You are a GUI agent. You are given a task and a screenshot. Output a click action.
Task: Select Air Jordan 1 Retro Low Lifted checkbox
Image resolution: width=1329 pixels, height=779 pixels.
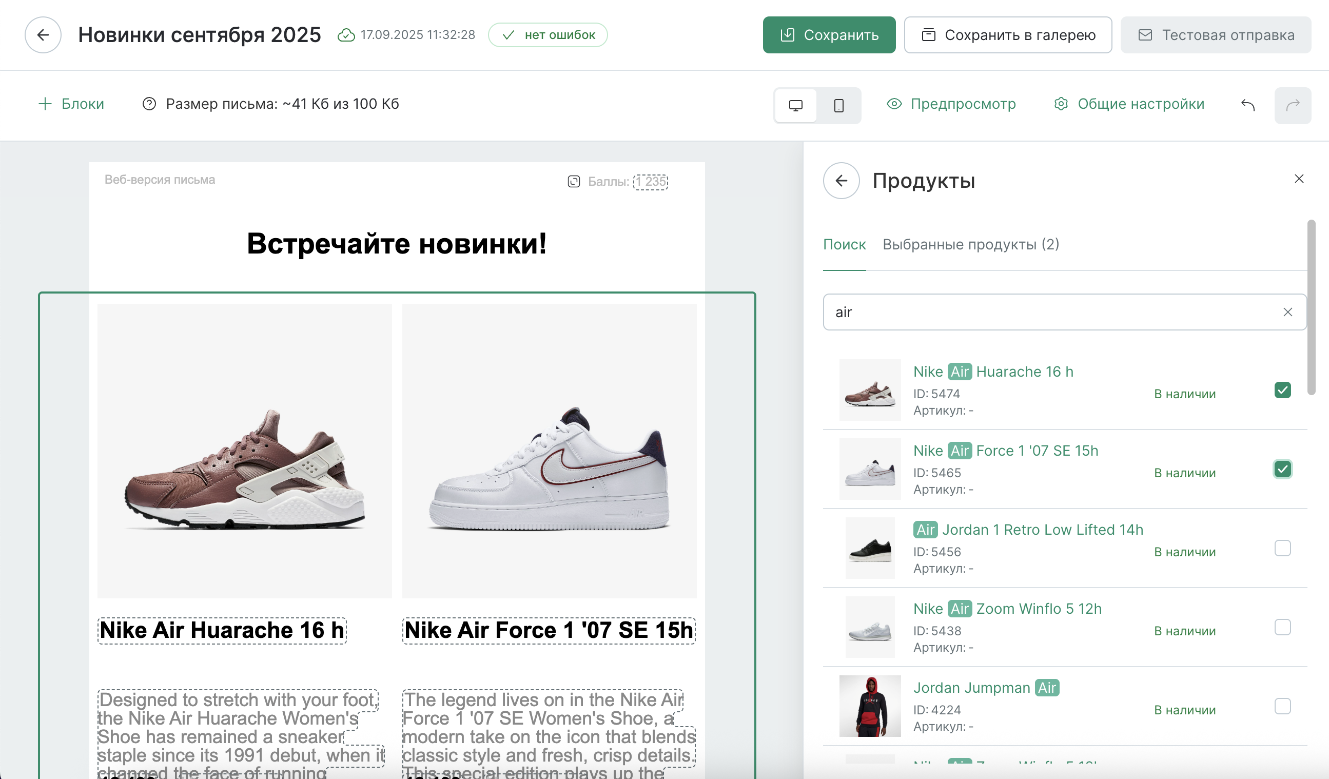pos(1282,549)
